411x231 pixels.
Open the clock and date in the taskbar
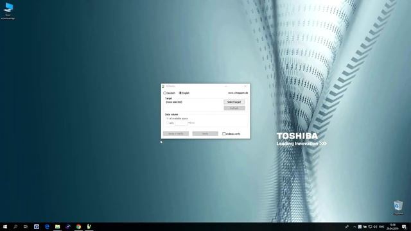pyautogui.click(x=392, y=227)
